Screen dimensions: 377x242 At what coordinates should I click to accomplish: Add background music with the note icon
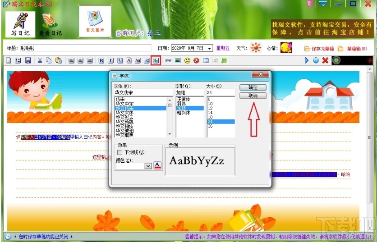[224, 60]
